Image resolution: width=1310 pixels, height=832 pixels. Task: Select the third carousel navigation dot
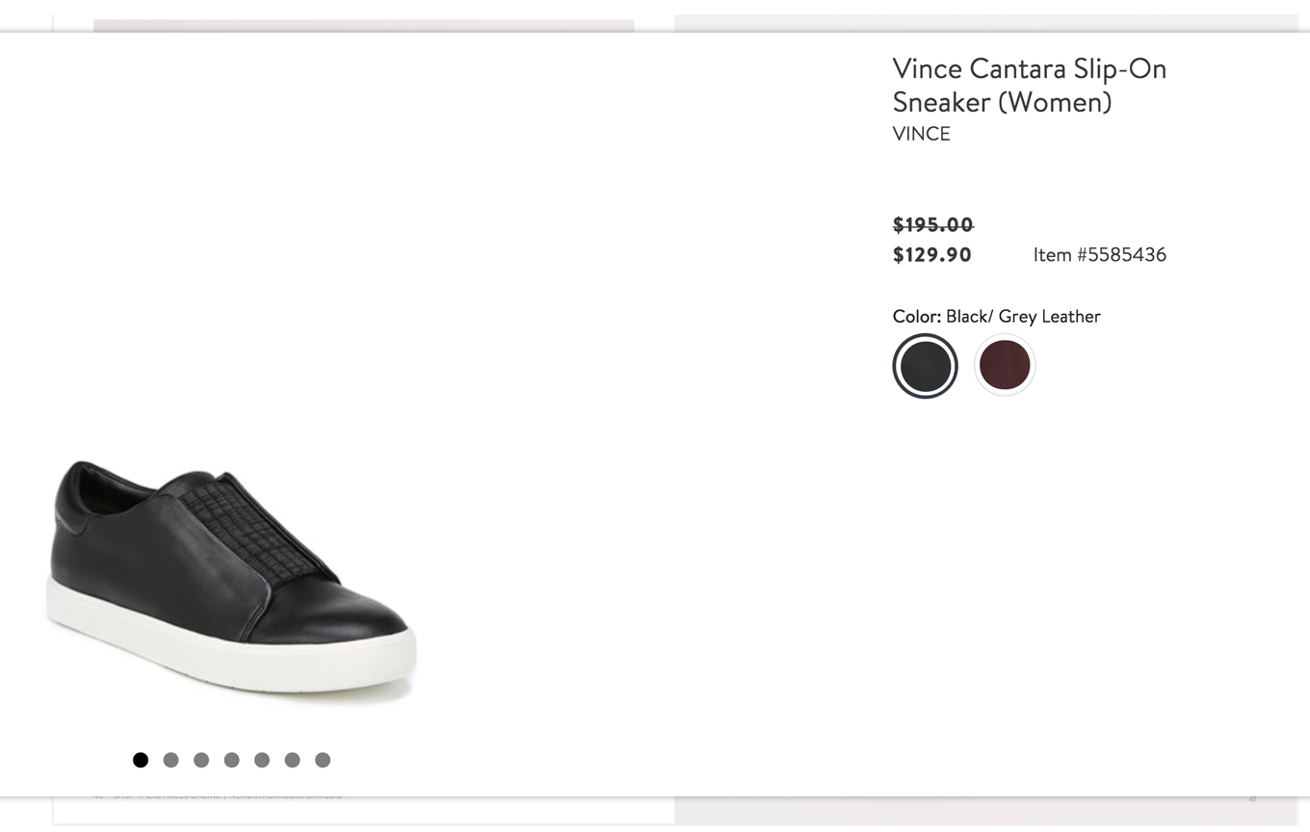pyautogui.click(x=201, y=760)
